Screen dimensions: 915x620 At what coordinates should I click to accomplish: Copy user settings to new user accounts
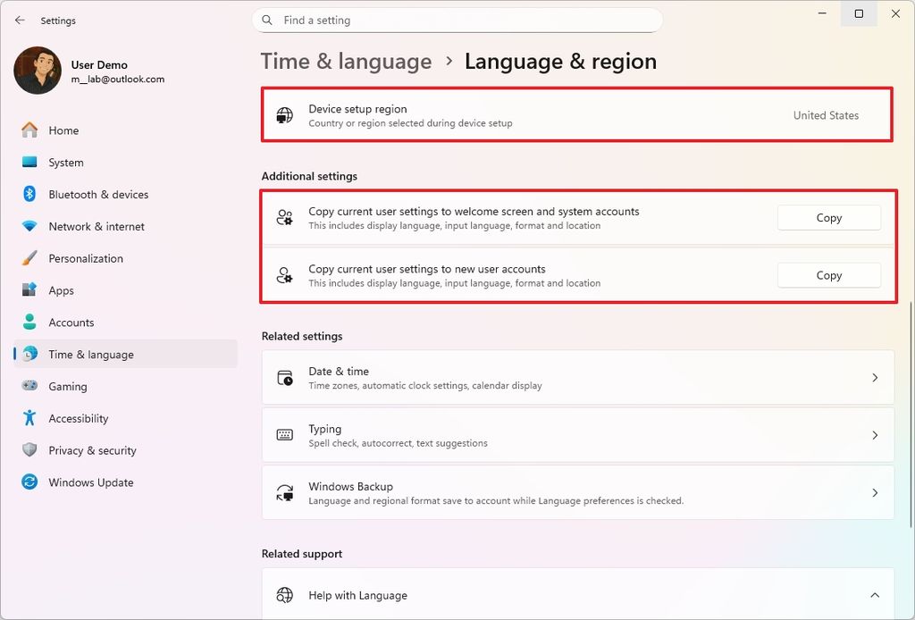pyautogui.click(x=827, y=275)
